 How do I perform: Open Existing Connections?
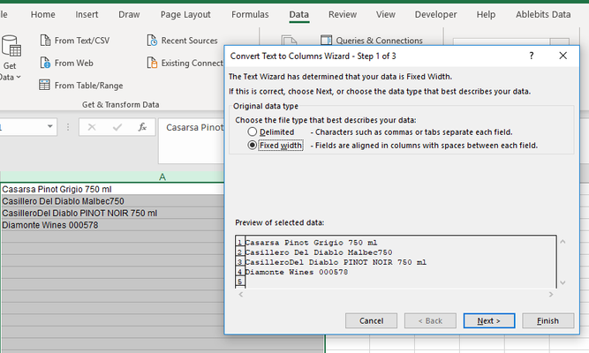(x=185, y=63)
